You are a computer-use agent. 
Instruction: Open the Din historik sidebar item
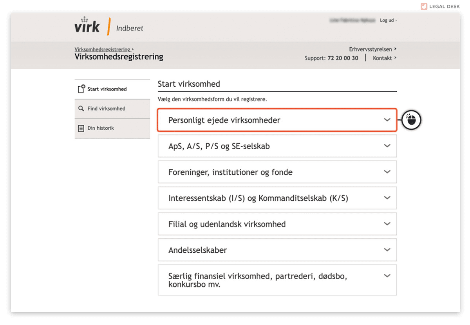[112, 128]
